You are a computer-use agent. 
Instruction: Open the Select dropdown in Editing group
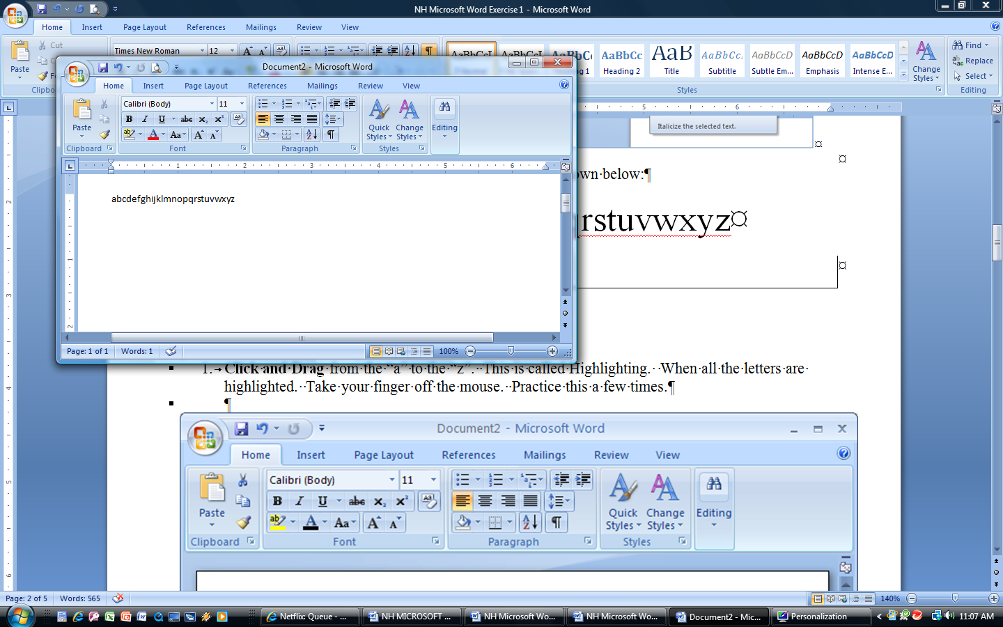point(973,76)
